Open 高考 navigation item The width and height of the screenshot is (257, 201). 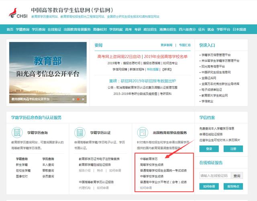coord(128,29)
